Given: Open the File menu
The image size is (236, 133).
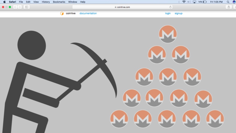Looking at the screenshot, I should coord(21,2).
